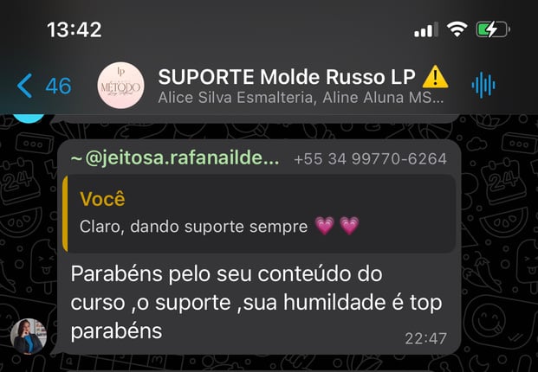This screenshot has height=372, width=538.
Task: Jump to quoted message from Você
Action: [x=259, y=214]
